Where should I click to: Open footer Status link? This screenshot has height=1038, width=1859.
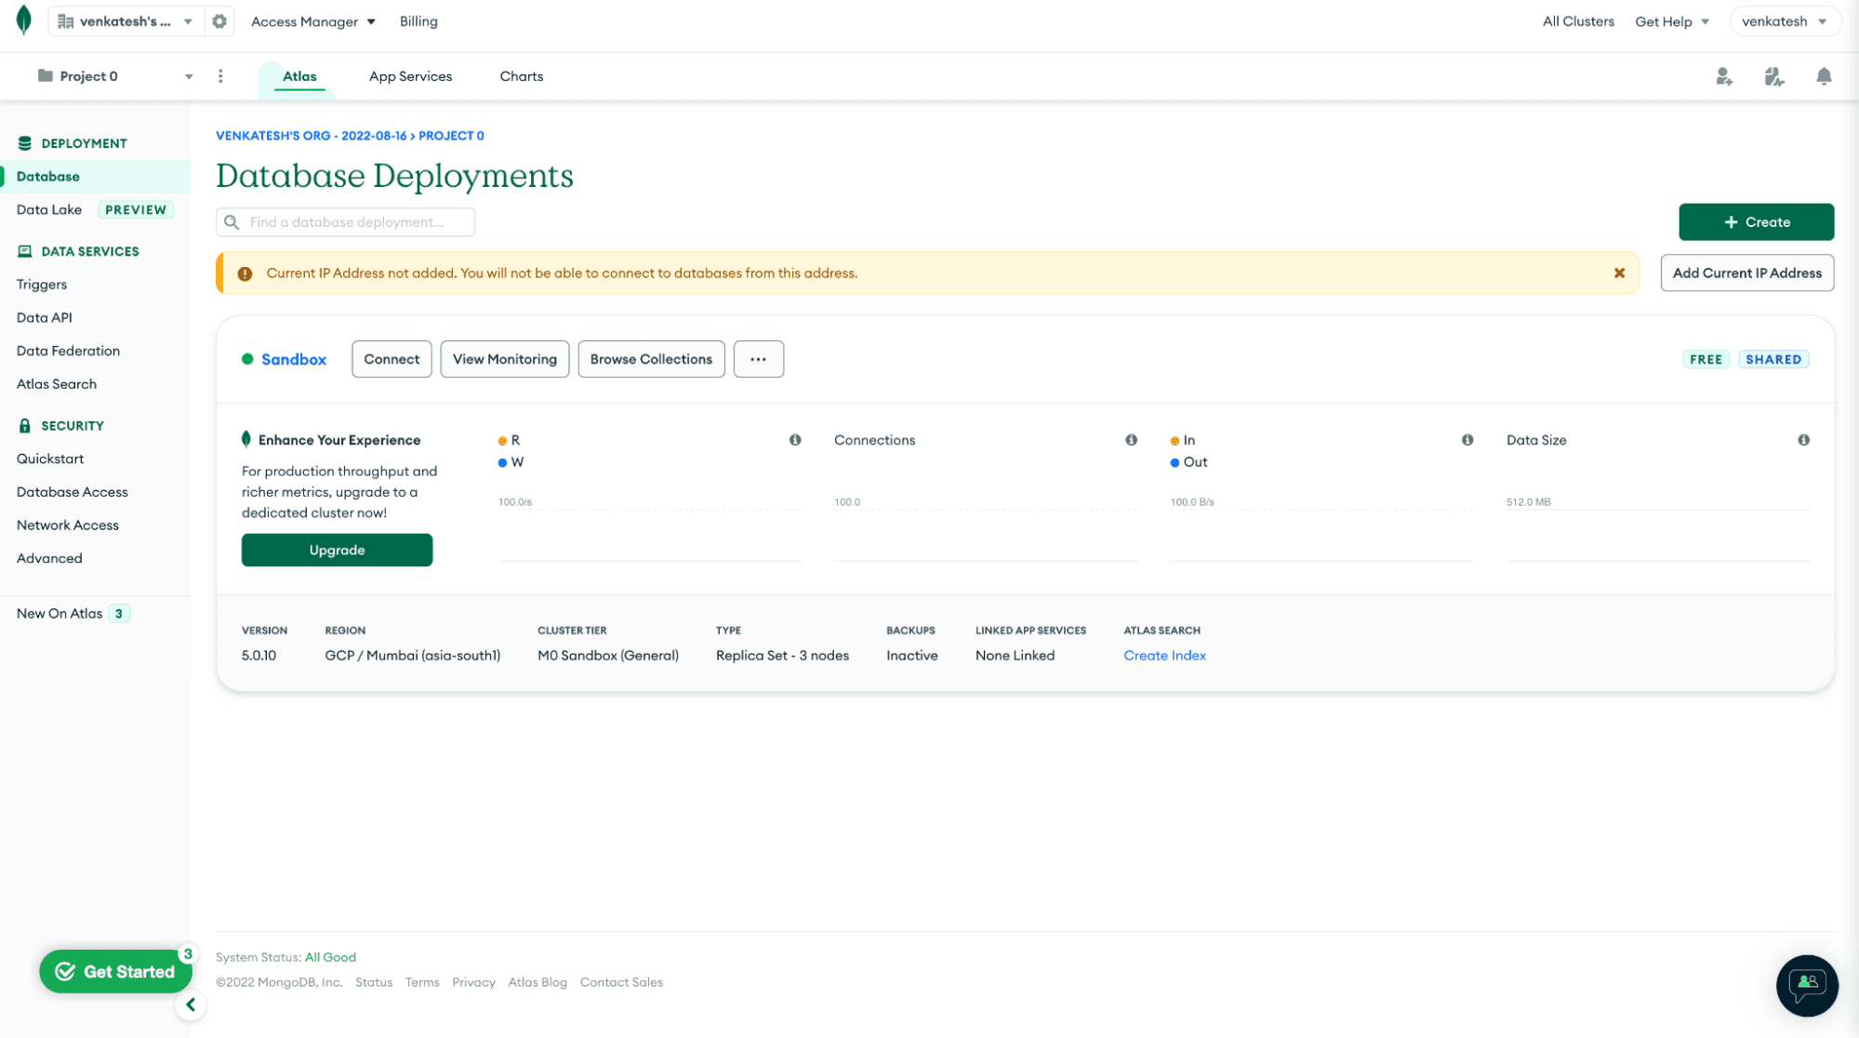point(374,982)
